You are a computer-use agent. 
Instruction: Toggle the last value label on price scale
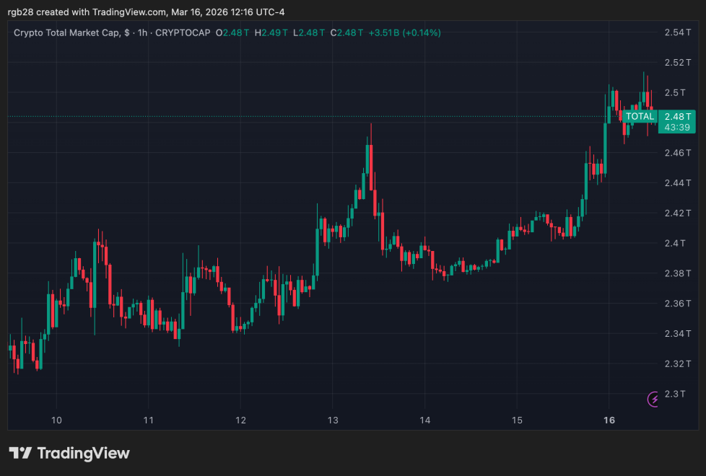[677, 116]
